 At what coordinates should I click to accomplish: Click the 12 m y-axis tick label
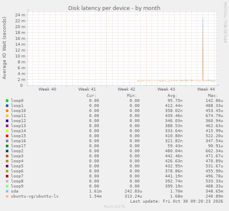pos(20,50)
